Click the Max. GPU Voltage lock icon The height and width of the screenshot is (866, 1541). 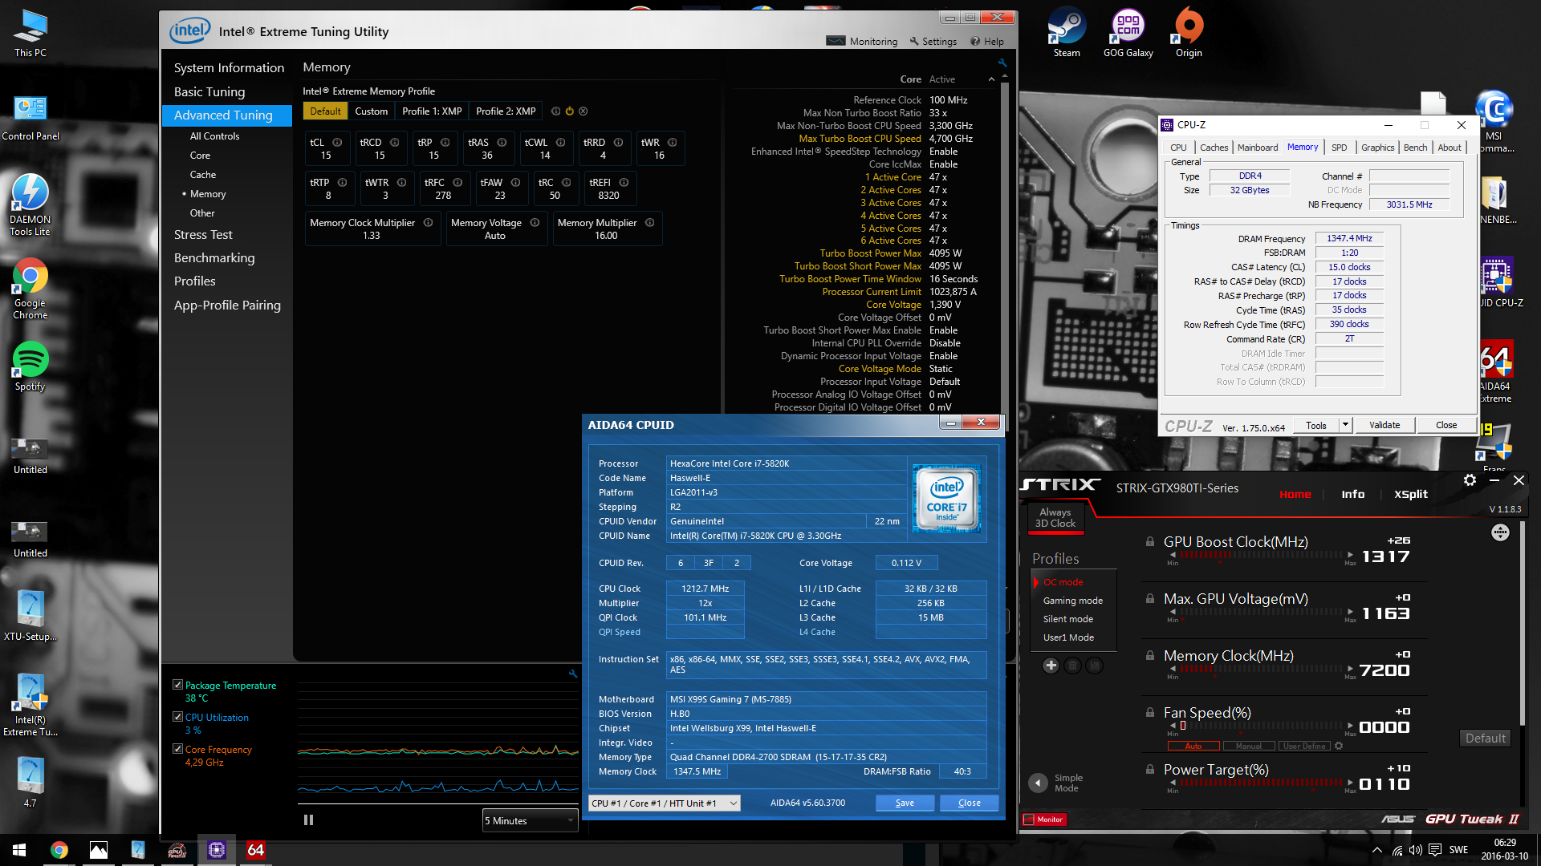[1150, 598]
